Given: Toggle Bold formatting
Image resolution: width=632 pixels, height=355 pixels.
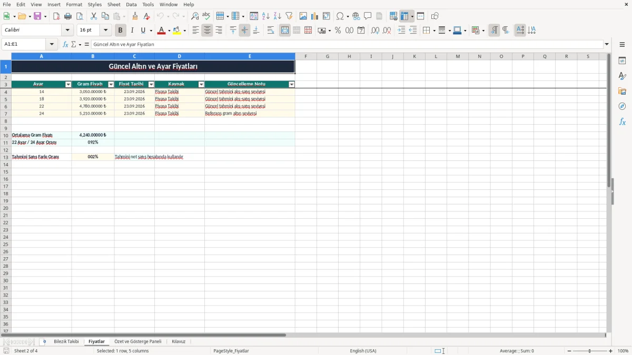Looking at the screenshot, I should click(x=121, y=31).
